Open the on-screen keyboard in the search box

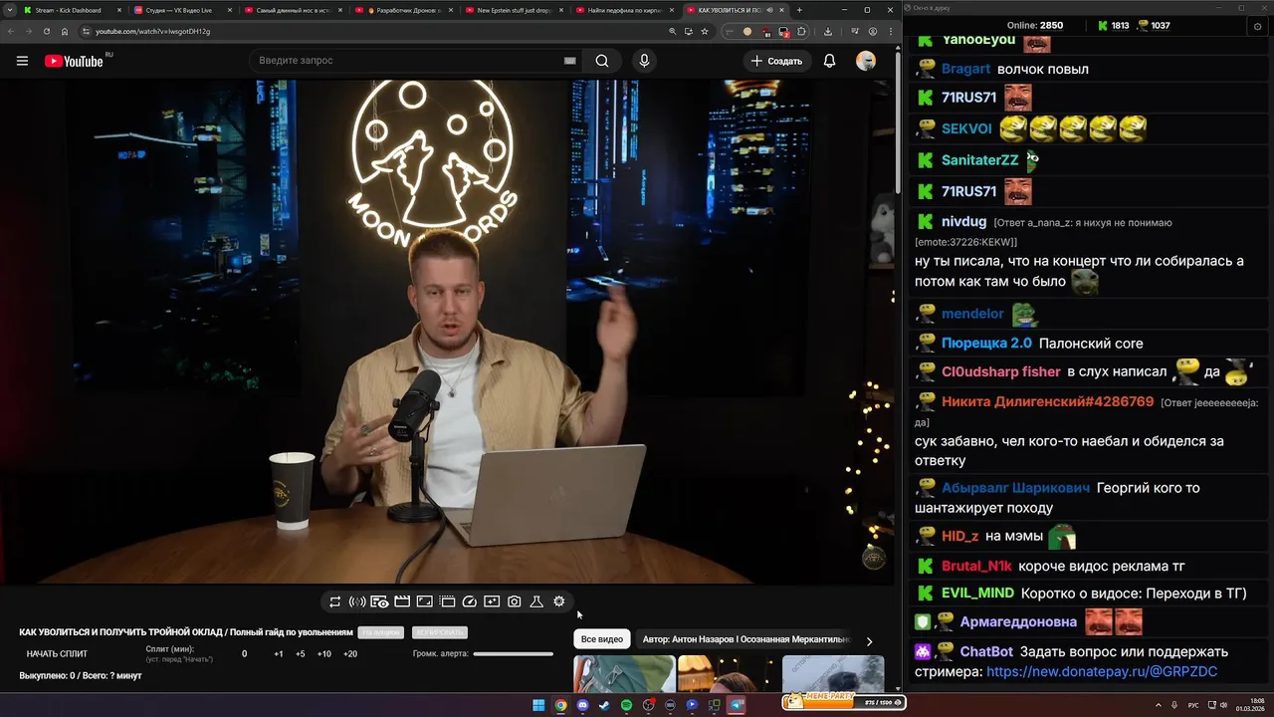[569, 61]
